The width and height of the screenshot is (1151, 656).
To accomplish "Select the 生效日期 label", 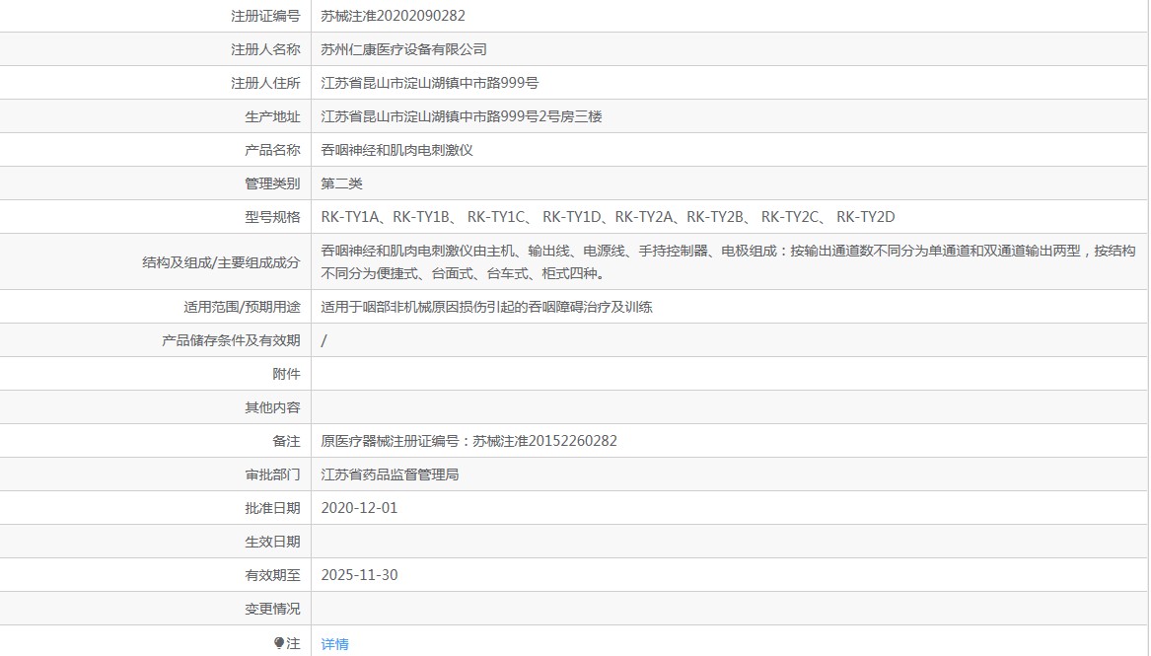I will click(272, 542).
